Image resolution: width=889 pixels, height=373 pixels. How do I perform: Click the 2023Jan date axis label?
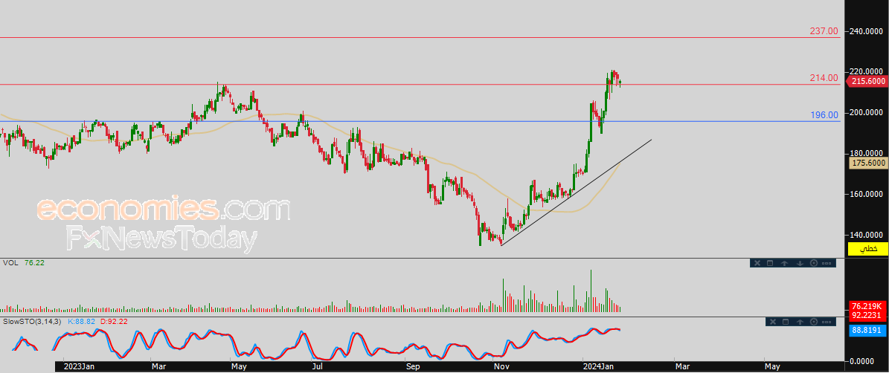[x=79, y=367]
